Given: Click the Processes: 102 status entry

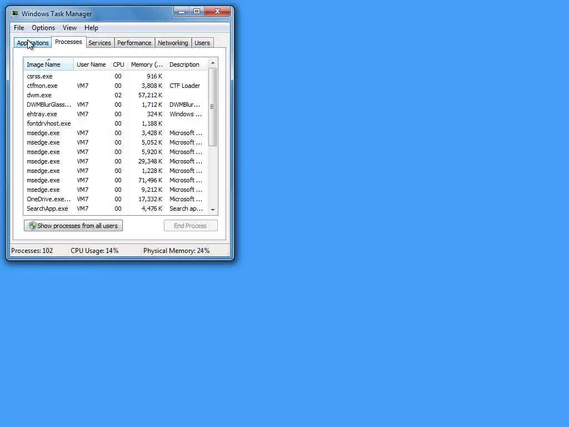Looking at the screenshot, I should (x=32, y=251).
